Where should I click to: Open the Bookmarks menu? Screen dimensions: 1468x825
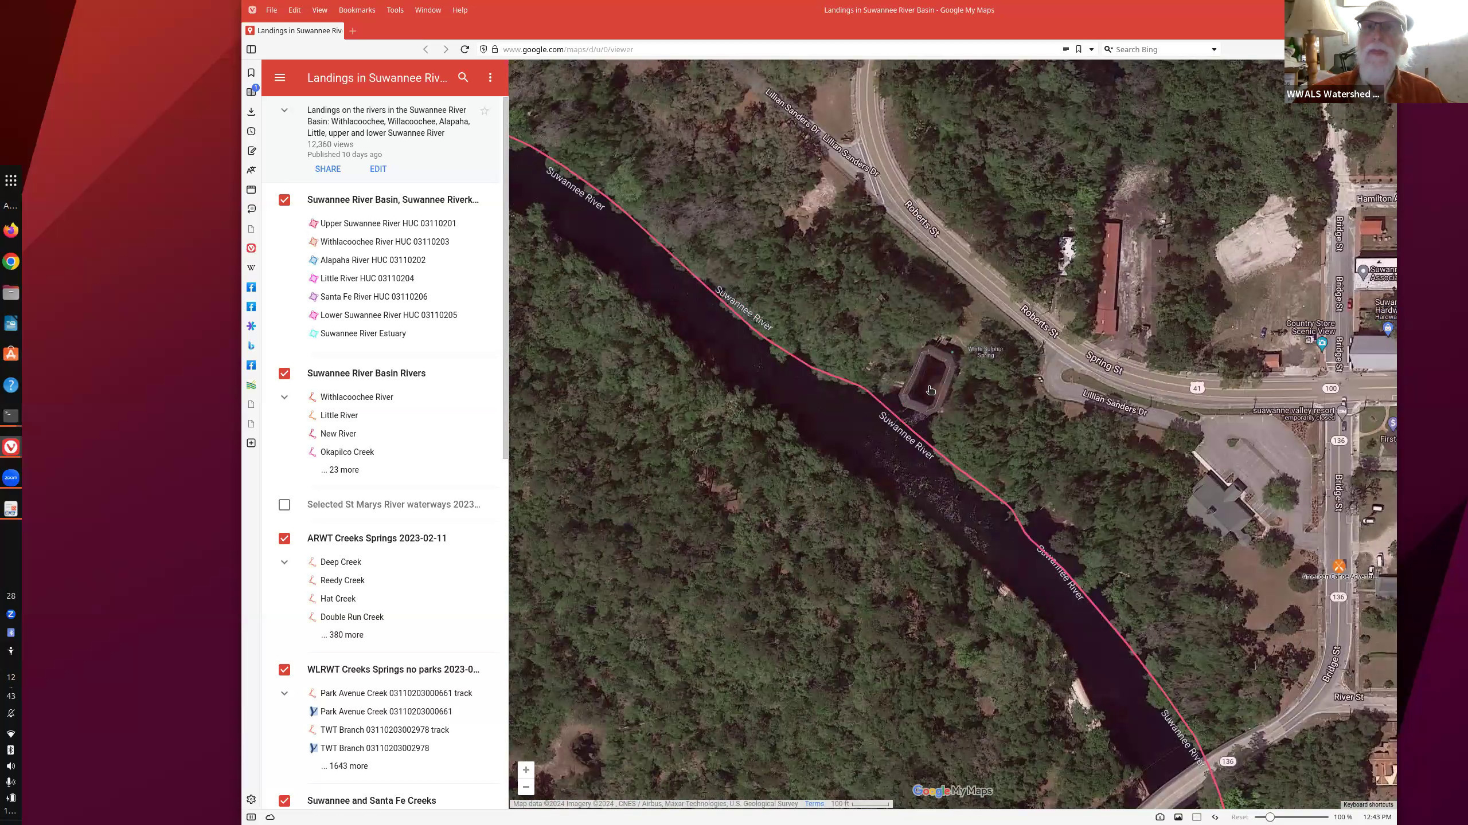[357, 10]
